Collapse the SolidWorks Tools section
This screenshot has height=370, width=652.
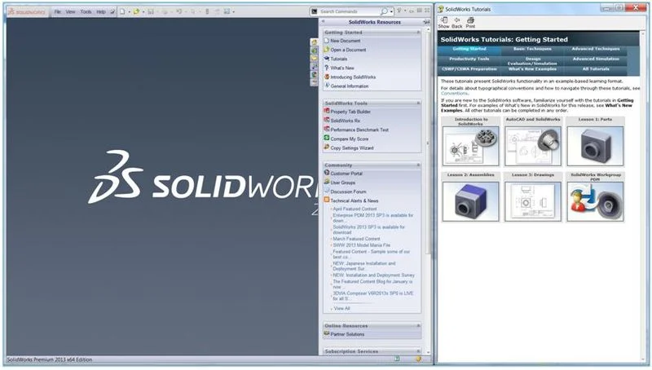[x=418, y=104]
